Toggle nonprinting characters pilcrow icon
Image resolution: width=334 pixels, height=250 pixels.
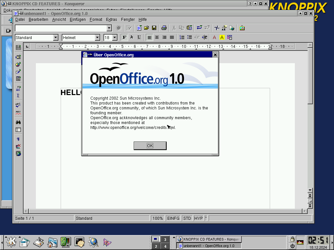click(x=18, y=139)
